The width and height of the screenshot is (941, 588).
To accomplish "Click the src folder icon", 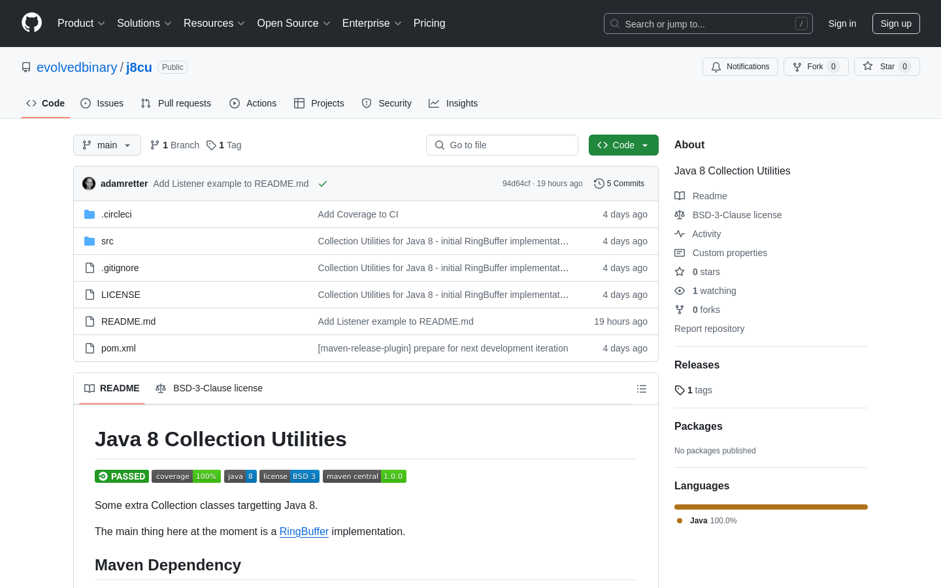I will [90, 241].
